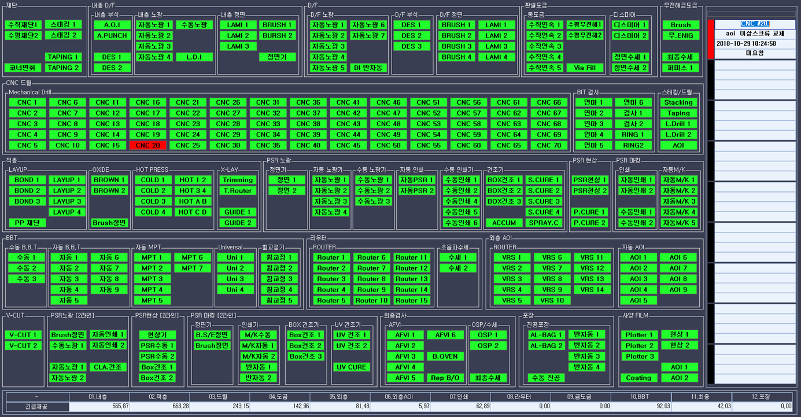Select CNC 36 in Mechanical Drill
Image resolution: width=801 pixels, height=417 pixels.
pos(308,102)
